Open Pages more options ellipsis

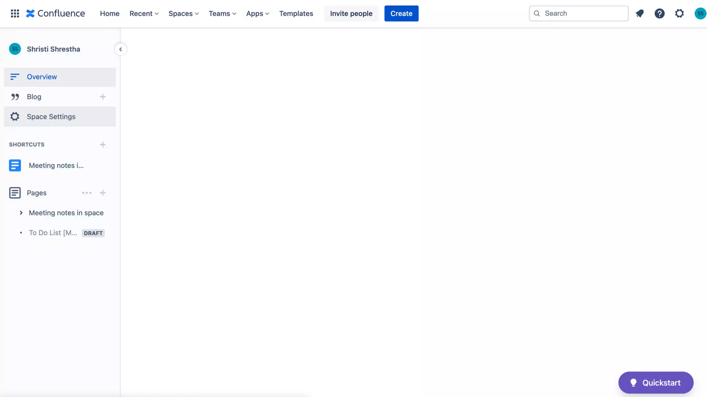[x=87, y=193]
